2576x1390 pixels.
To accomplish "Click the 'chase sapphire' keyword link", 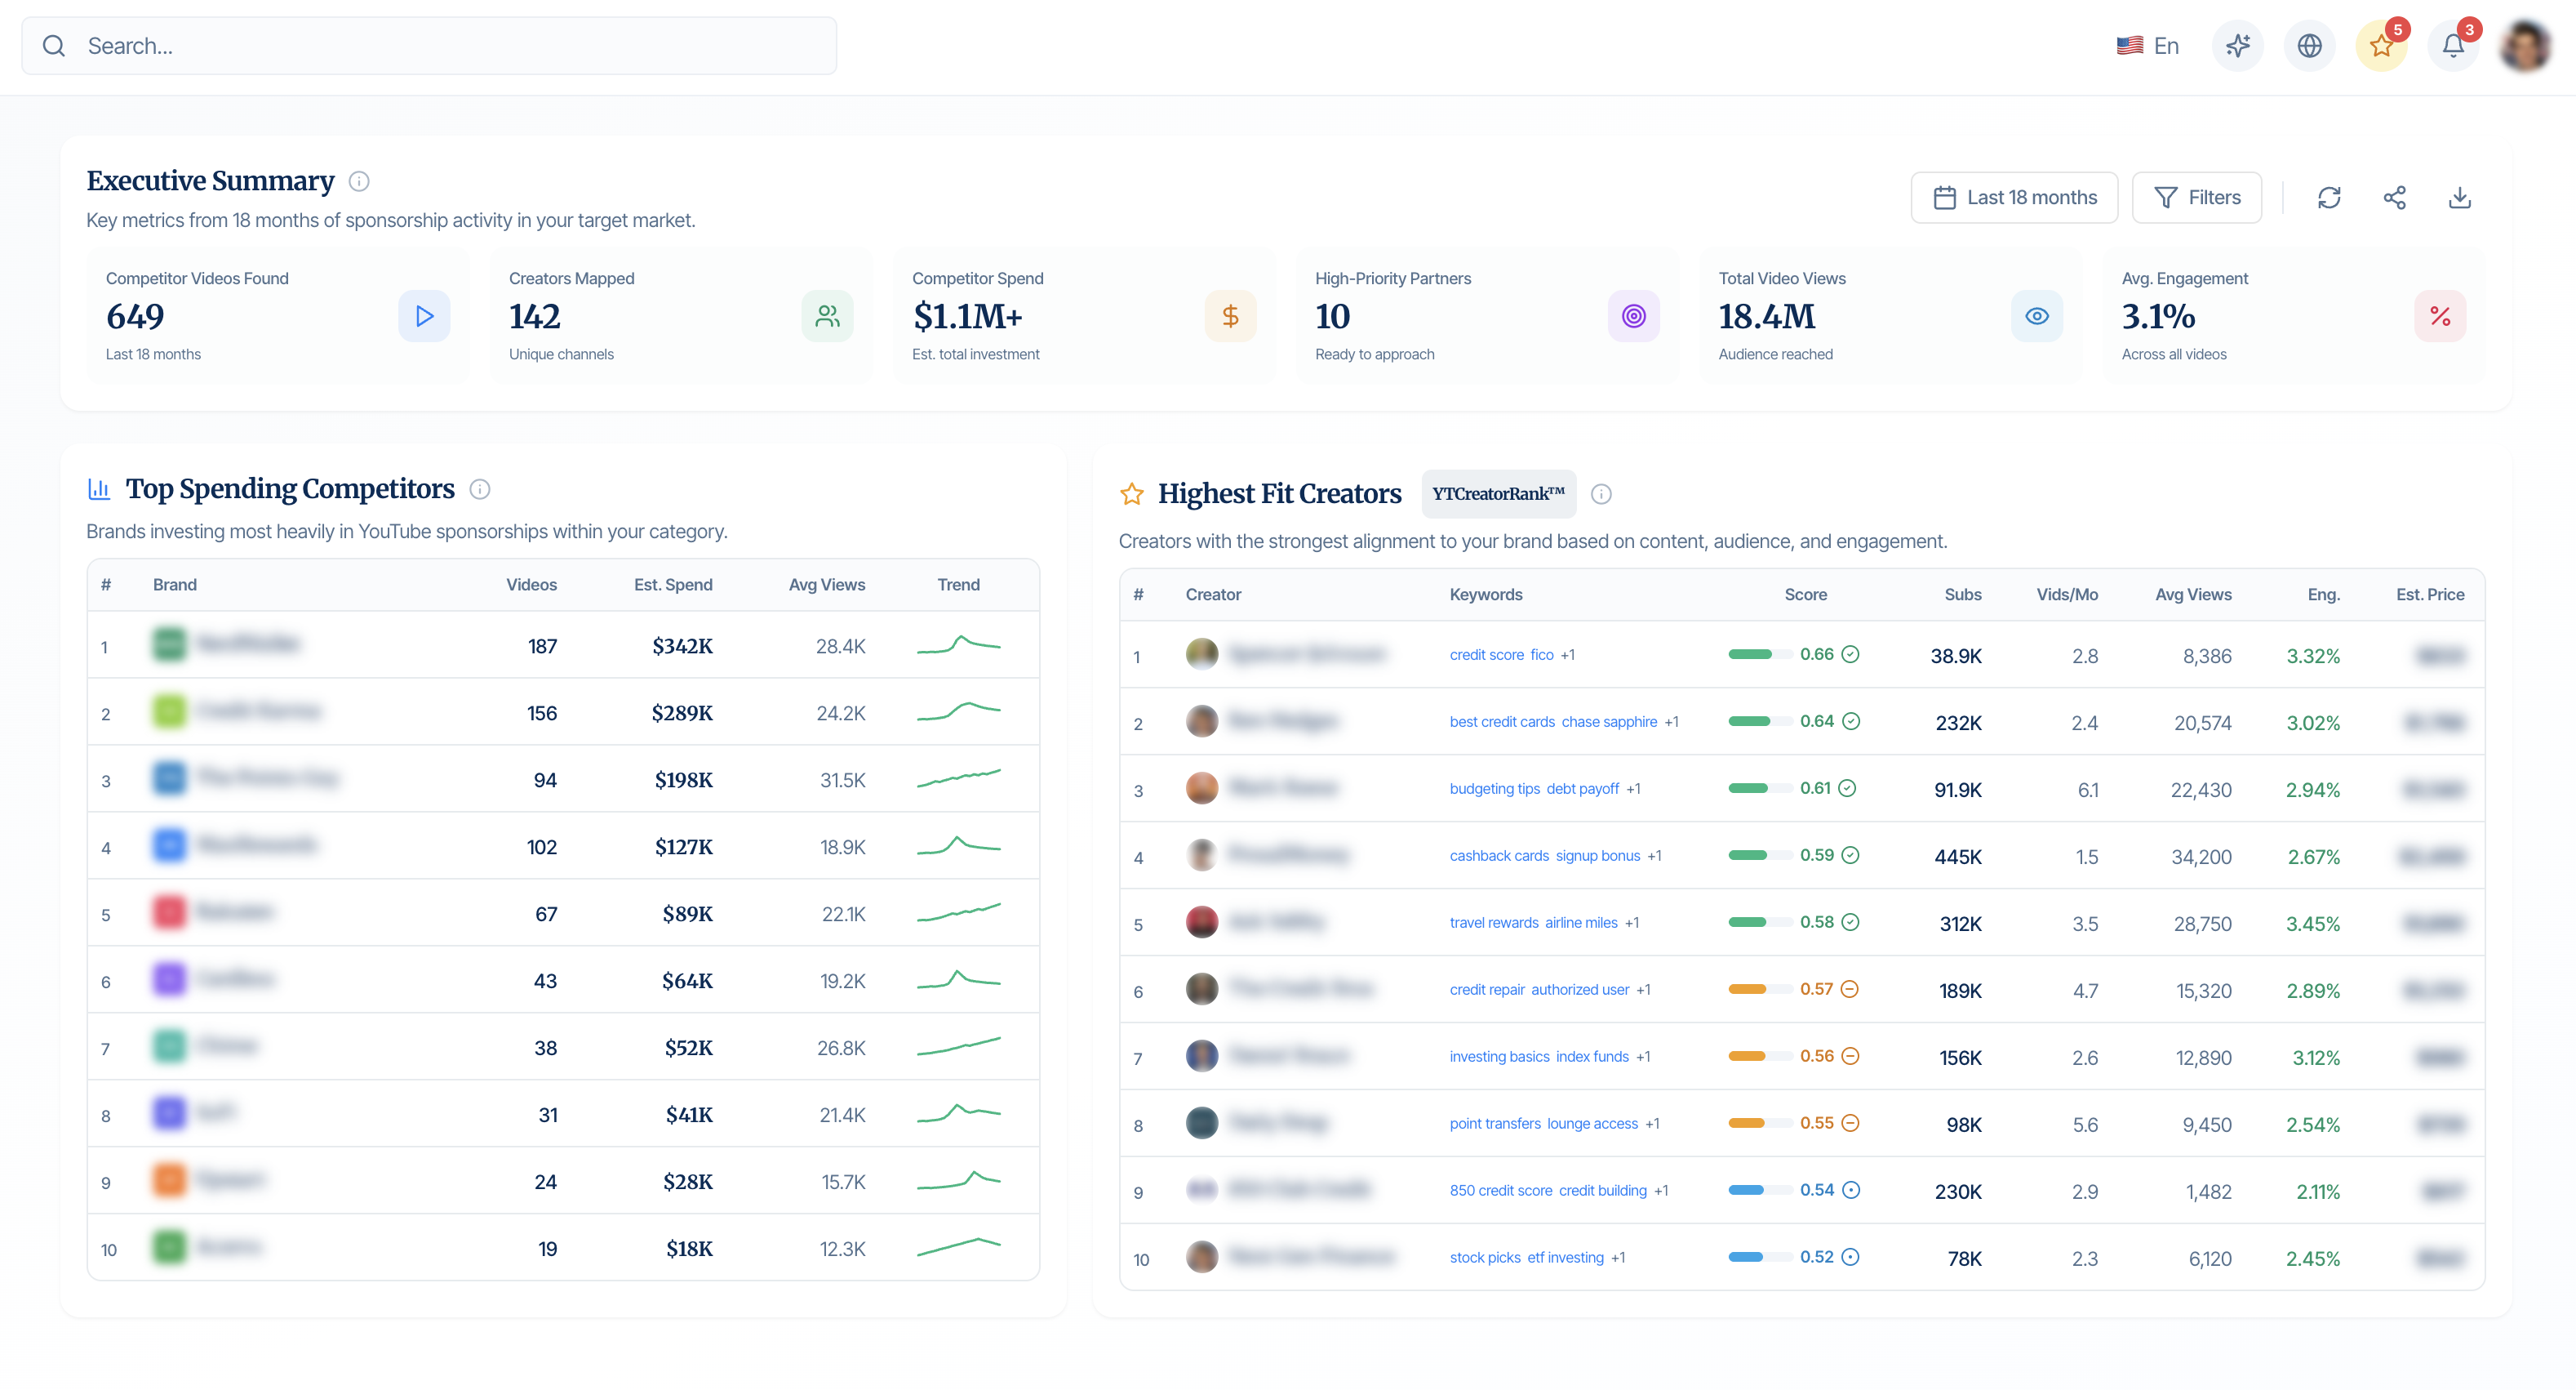I will tap(1609, 721).
